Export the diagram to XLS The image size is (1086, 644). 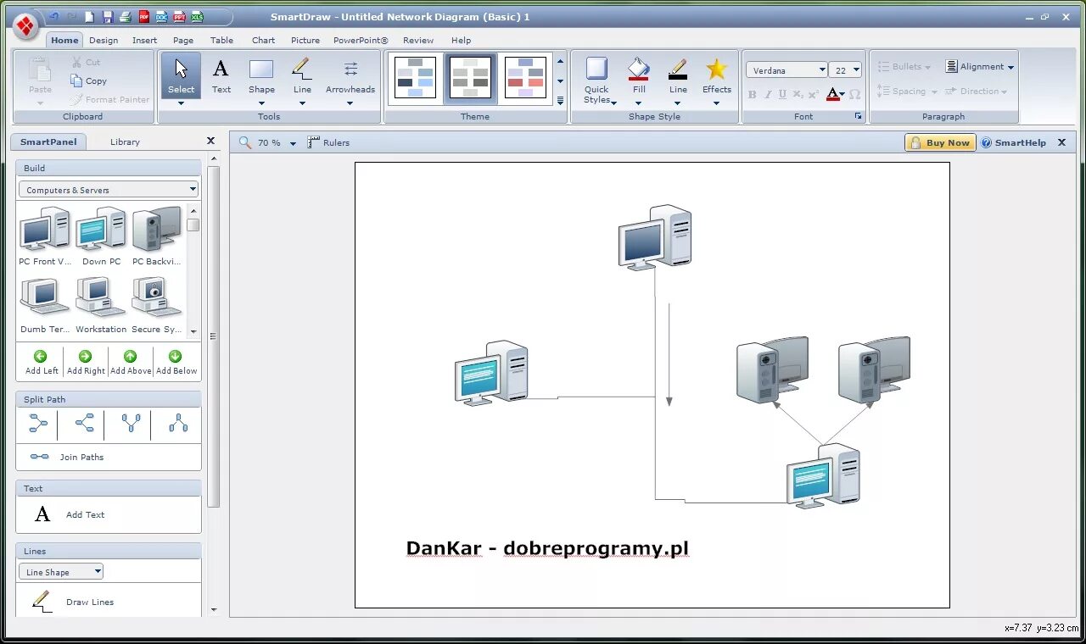197,17
